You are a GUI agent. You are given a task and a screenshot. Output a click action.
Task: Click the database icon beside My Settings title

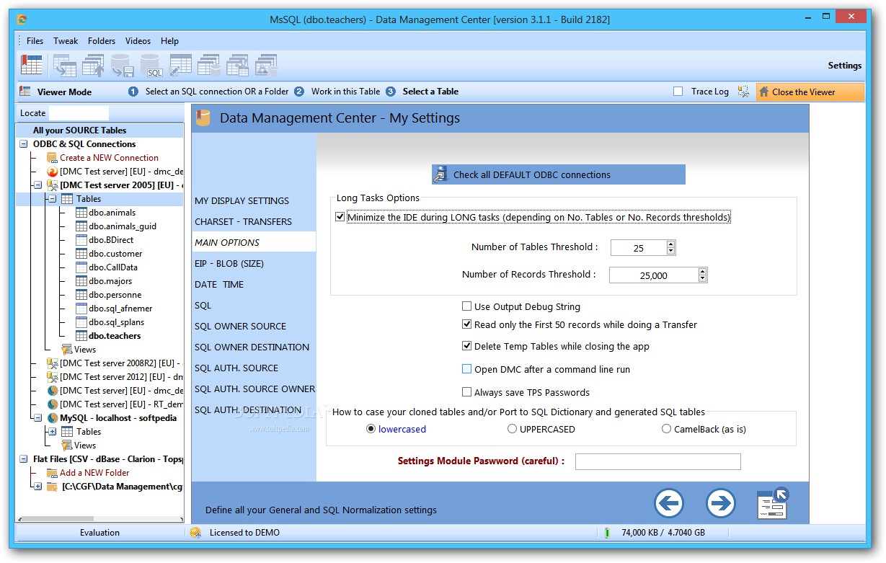(x=203, y=118)
